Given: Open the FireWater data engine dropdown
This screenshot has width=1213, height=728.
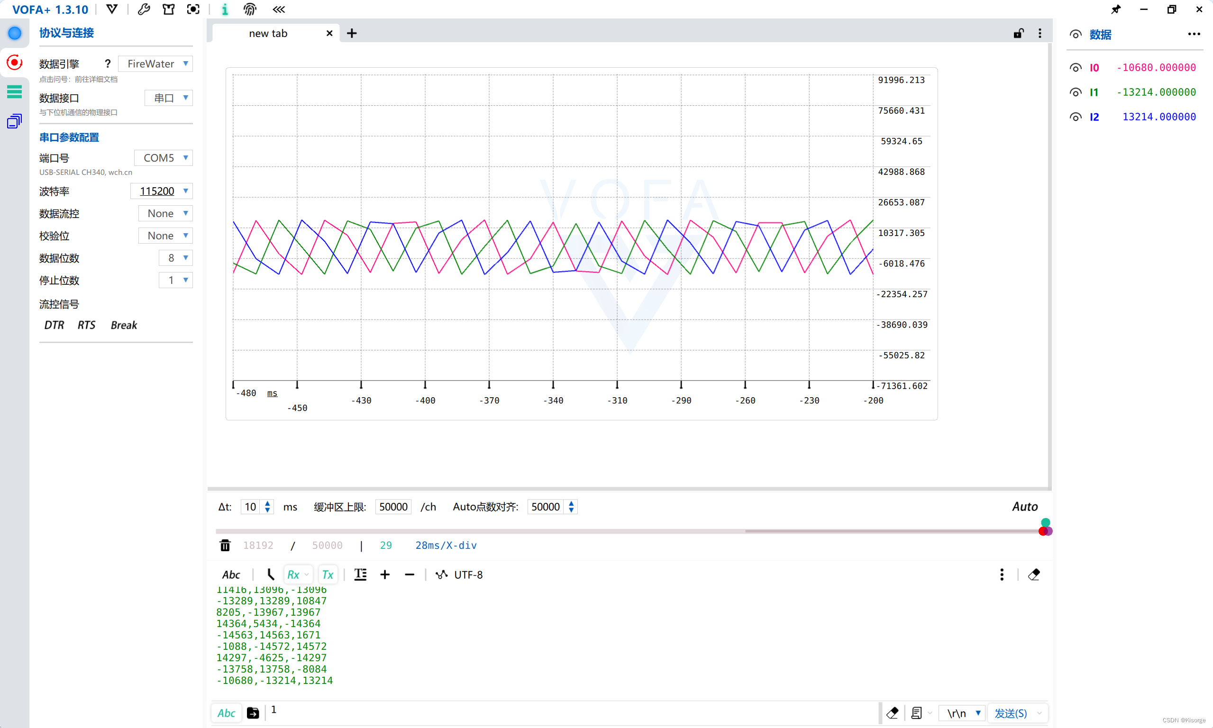Looking at the screenshot, I should point(156,64).
